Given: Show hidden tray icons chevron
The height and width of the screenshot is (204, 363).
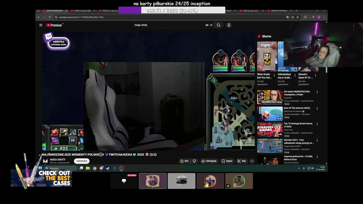Looking at the screenshot, I should tap(299, 168).
